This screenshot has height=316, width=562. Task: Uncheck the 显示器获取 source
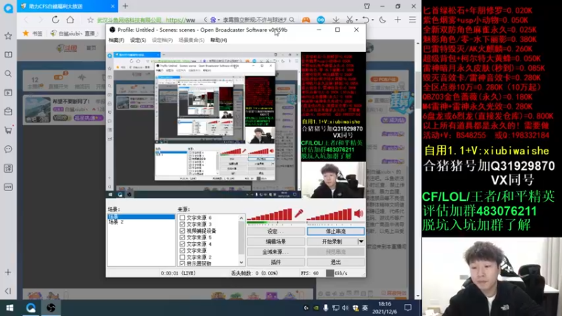183,263
